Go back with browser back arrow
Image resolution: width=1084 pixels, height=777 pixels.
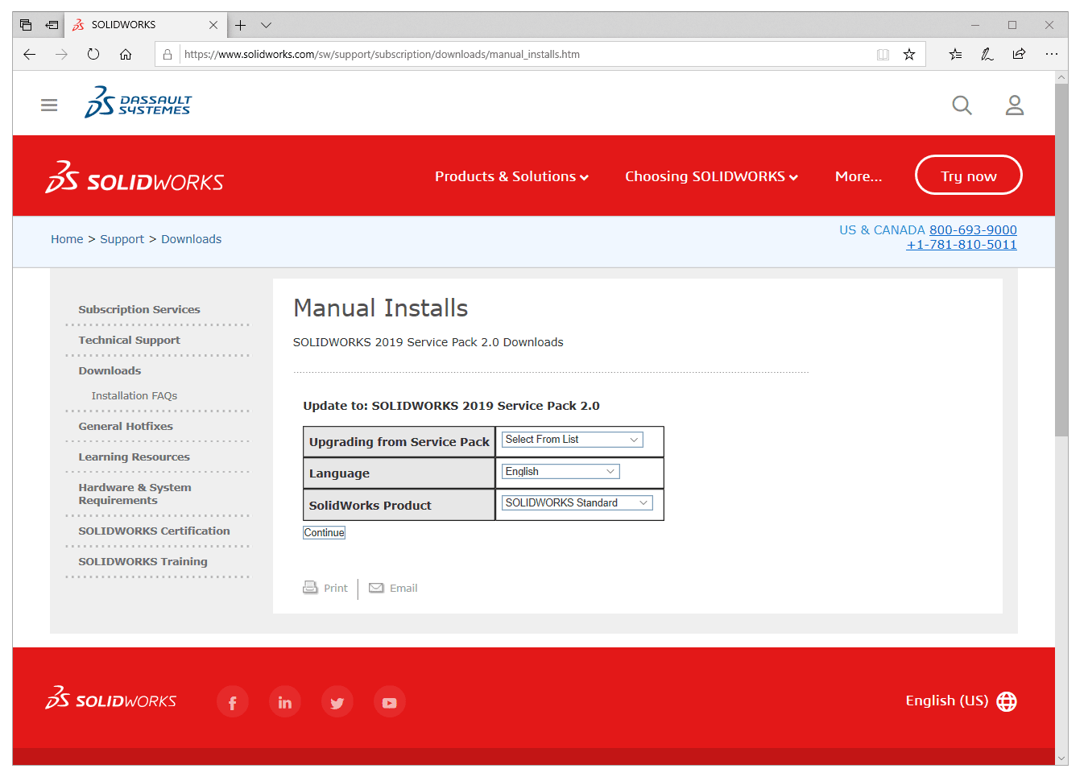(30, 54)
